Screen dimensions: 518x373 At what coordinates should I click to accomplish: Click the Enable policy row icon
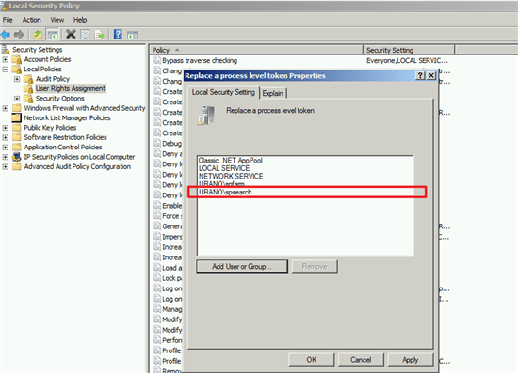[x=157, y=205]
